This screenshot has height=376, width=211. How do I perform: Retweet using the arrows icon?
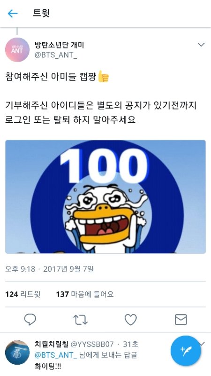click(x=80, y=320)
